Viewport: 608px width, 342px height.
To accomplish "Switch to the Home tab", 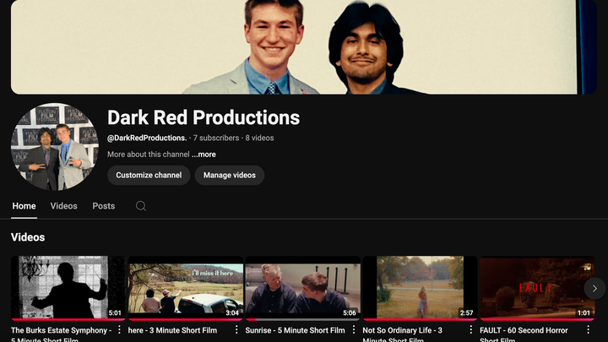I will 24,206.
